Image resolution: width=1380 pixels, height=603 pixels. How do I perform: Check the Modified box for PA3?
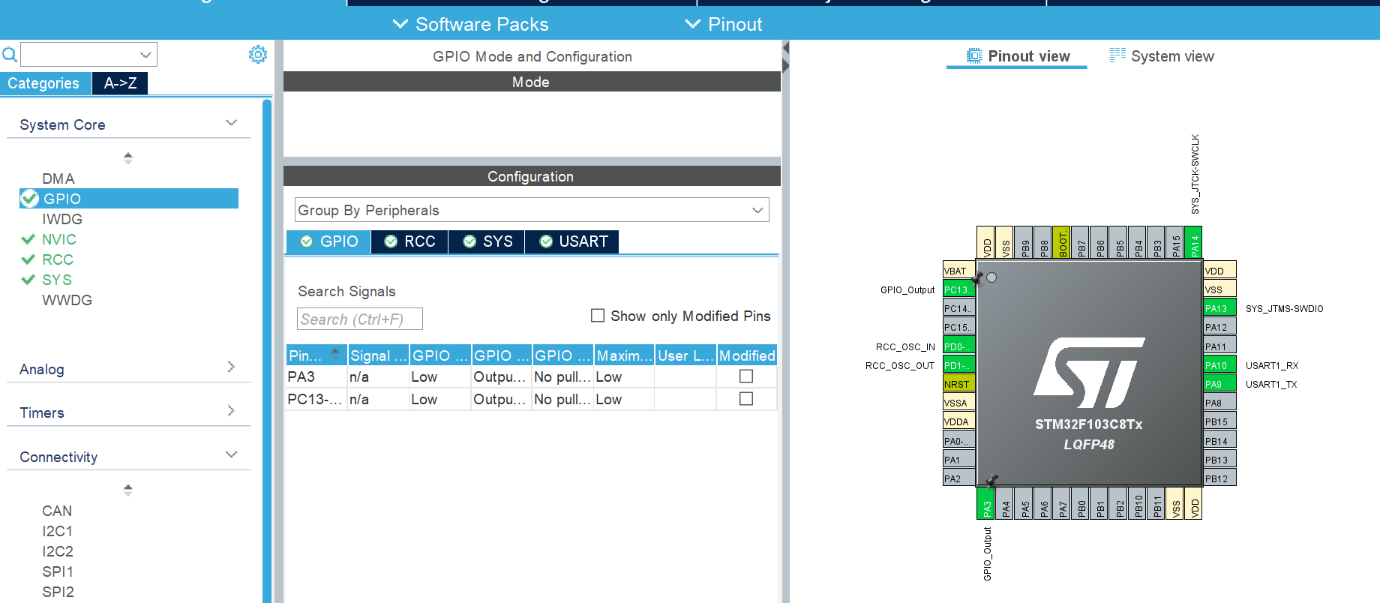pyautogui.click(x=746, y=376)
